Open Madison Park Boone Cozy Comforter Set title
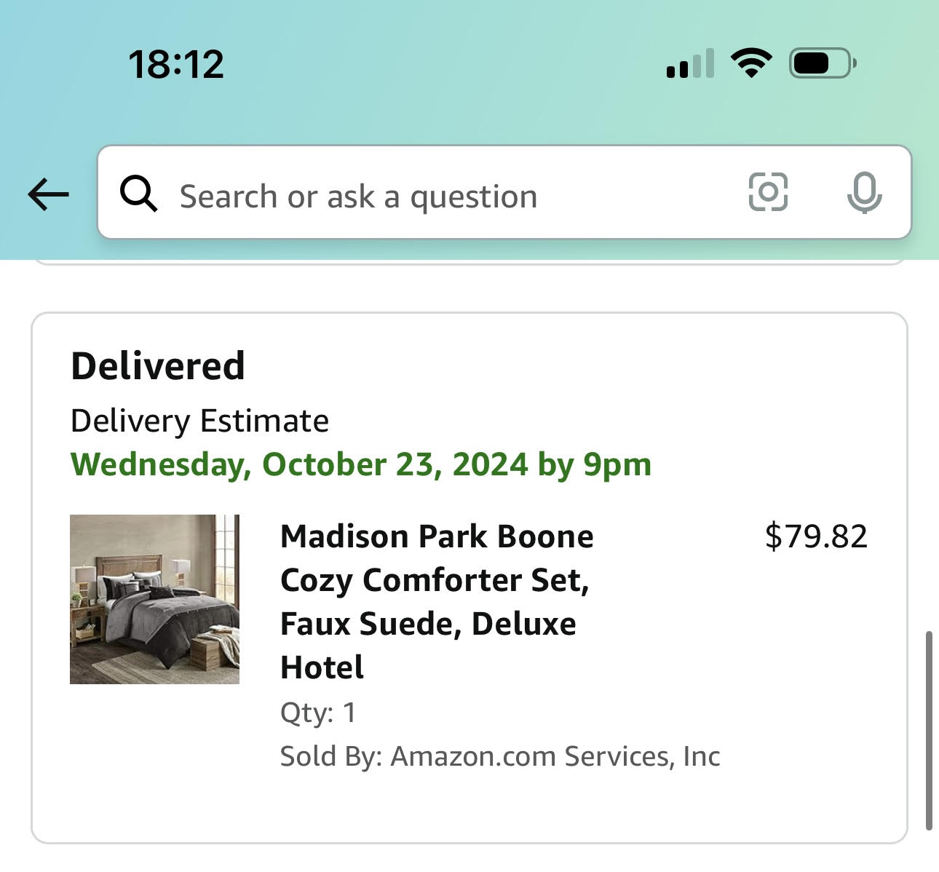Image resolution: width=939 pixels, height=872 pixels. point(437,601)
